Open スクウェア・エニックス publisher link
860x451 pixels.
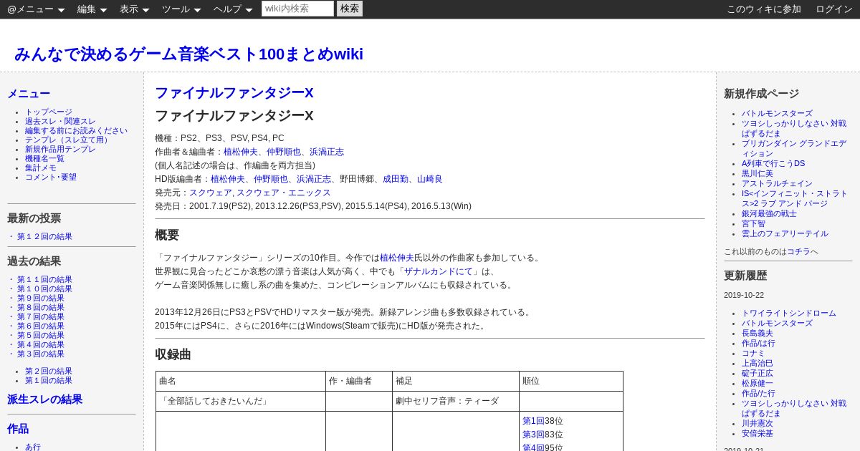coord(284,193)
